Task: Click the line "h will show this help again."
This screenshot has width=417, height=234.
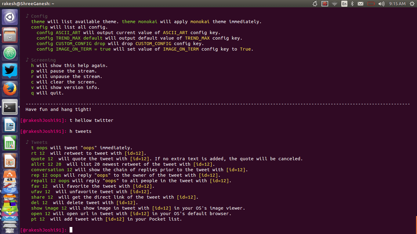Action: tap(69, 66)
